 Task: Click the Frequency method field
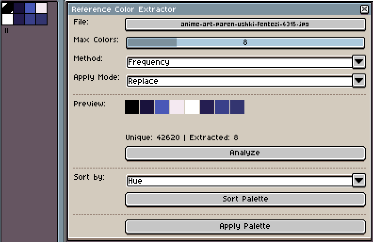click(239, 62)
